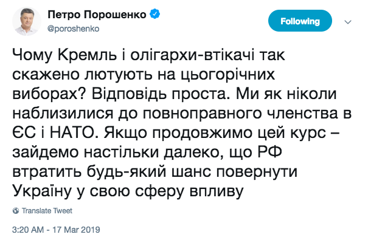Click the phrase Відповідь проста in the tweet
Screen dimensions: 368x237
[160, 94]
